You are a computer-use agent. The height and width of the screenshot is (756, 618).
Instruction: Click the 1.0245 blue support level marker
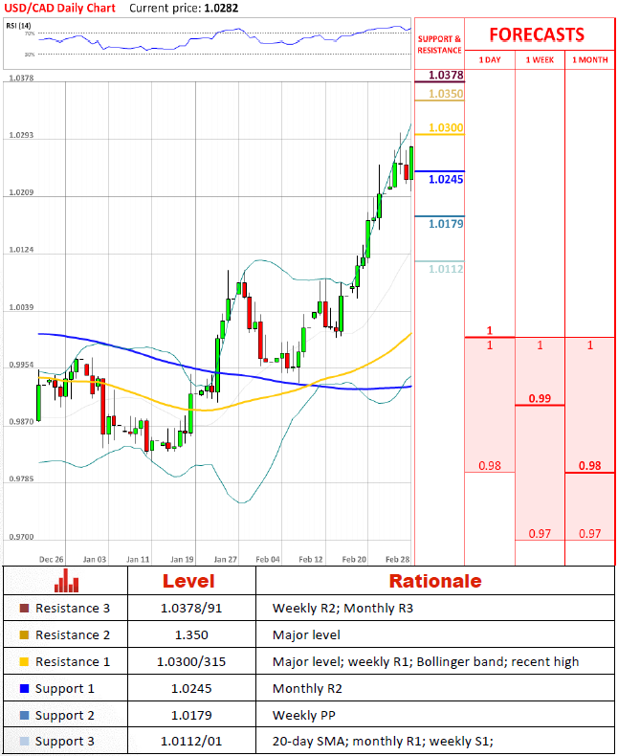tap(446, 179)
